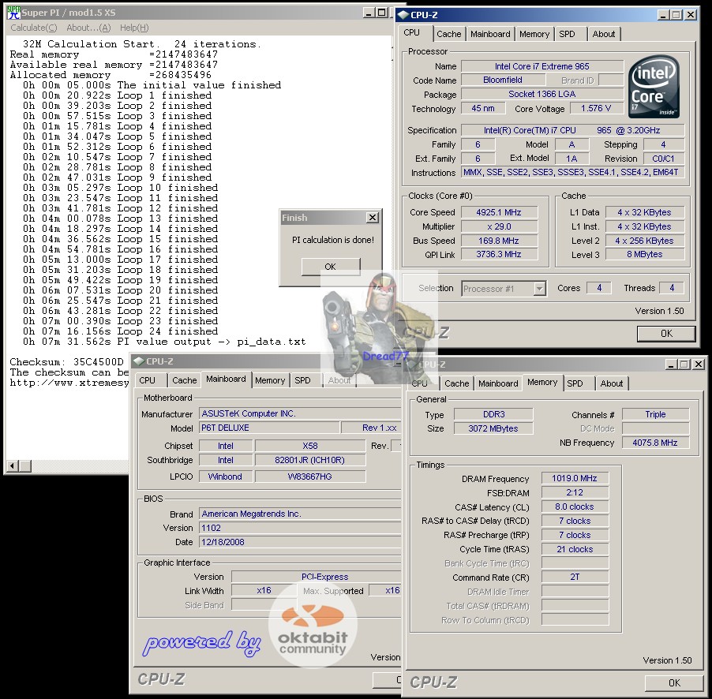Image resolution: width=712 pixels, height=699 pixels.
Task: Maximize the top CPU-Z window
Action: pos(676,15)
